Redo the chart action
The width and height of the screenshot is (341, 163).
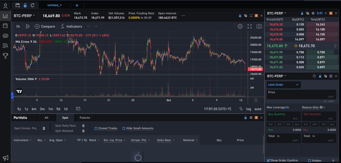click(x=96, y=26)
